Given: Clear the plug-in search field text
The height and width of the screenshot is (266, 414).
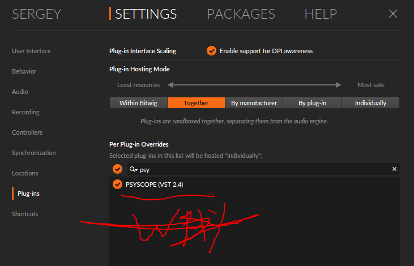Looking at the screenshot, I should [x=394, y=169].
